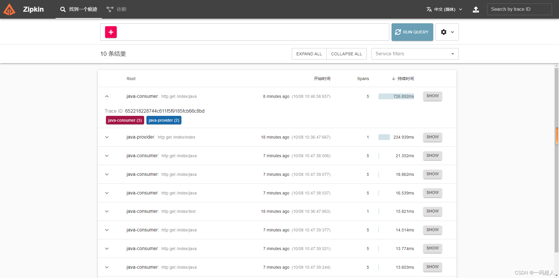Click the RUN QUERY button
559x278 pixels.
coord(412,32)
